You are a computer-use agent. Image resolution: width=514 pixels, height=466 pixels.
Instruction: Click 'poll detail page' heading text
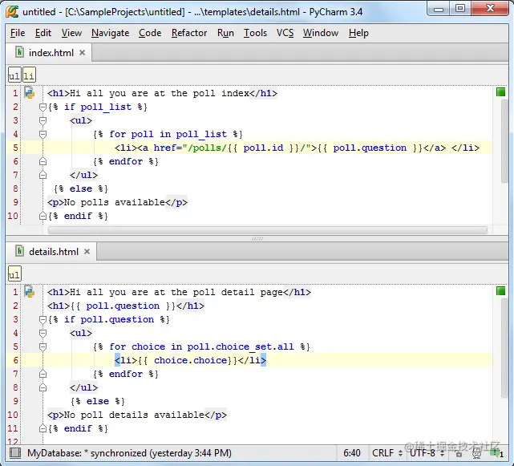pos(237,292)
